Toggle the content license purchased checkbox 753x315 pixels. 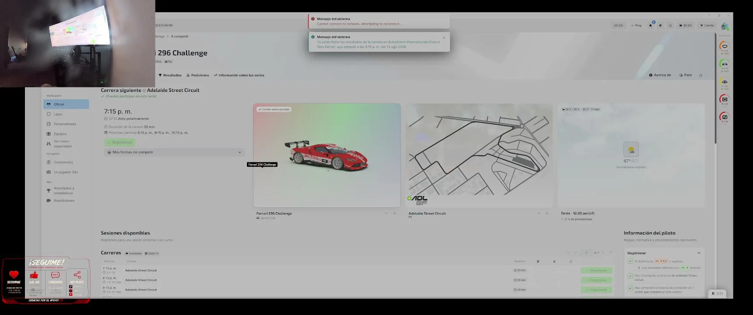(x=630, y=288)
